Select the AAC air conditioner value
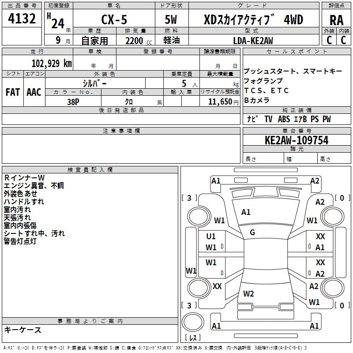Screen dimensions: 353x353 (x=34, y=92)
